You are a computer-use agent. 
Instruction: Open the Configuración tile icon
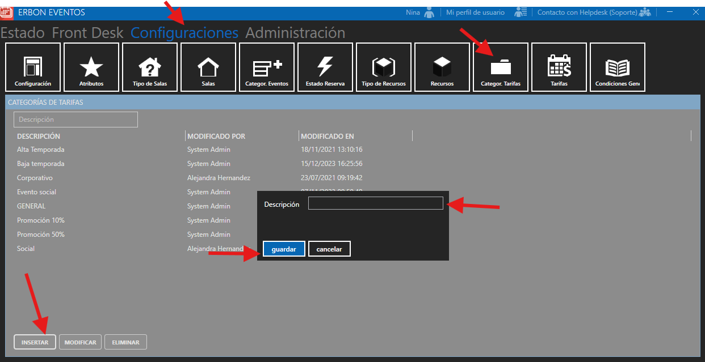(33, 67)
